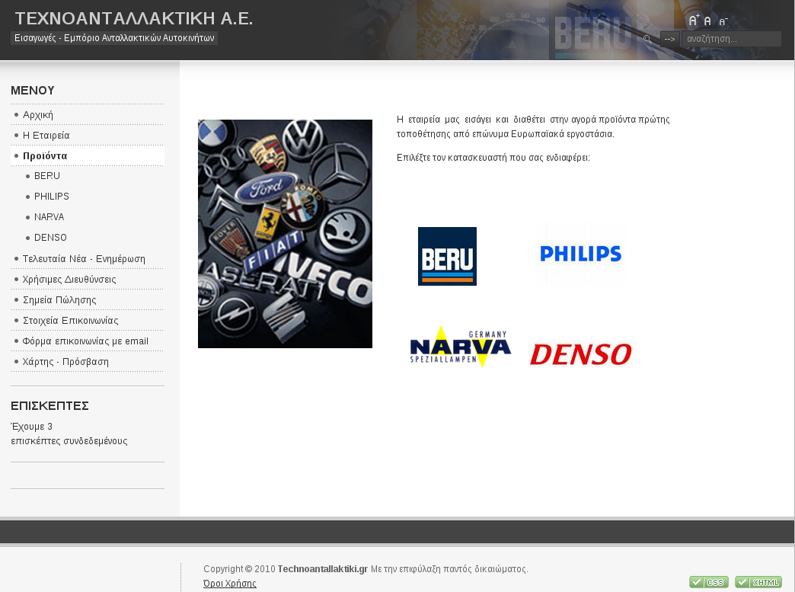Focus the αναζήτηση search field
This screenshot has height=592, width=795.
pos(730,39)
